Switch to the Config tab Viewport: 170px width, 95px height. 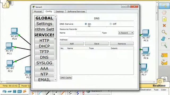click(49, 11)
